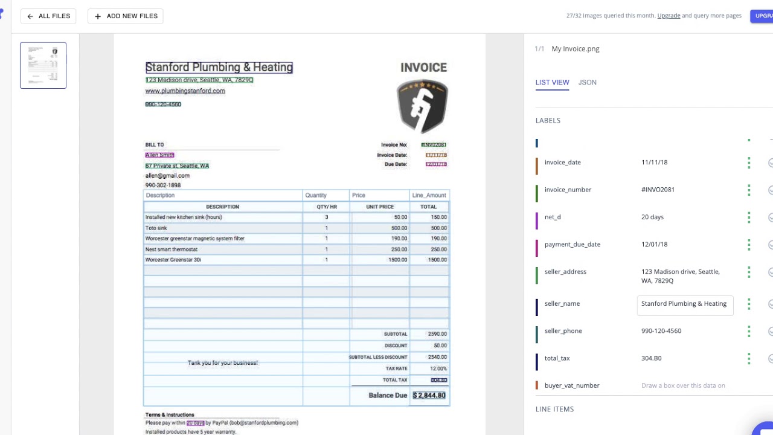Image resolution: width=773 pixels, height=435 pixels.
Task: Click the invoice_number value #INVO2081
Action: [658, 190]
